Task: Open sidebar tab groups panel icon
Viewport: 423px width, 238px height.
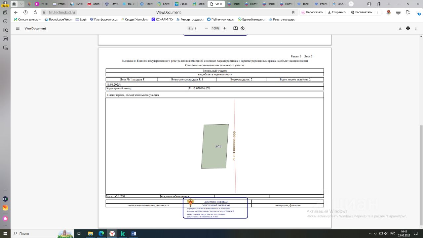Action: point(5,12)
